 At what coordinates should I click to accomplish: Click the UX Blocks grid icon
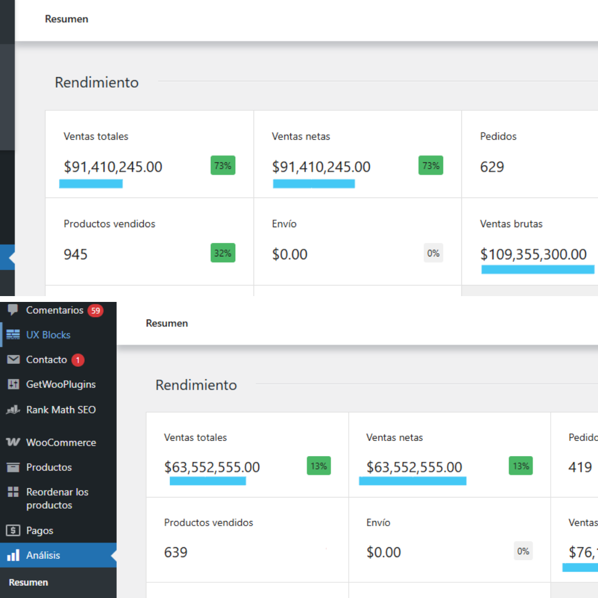13,335
